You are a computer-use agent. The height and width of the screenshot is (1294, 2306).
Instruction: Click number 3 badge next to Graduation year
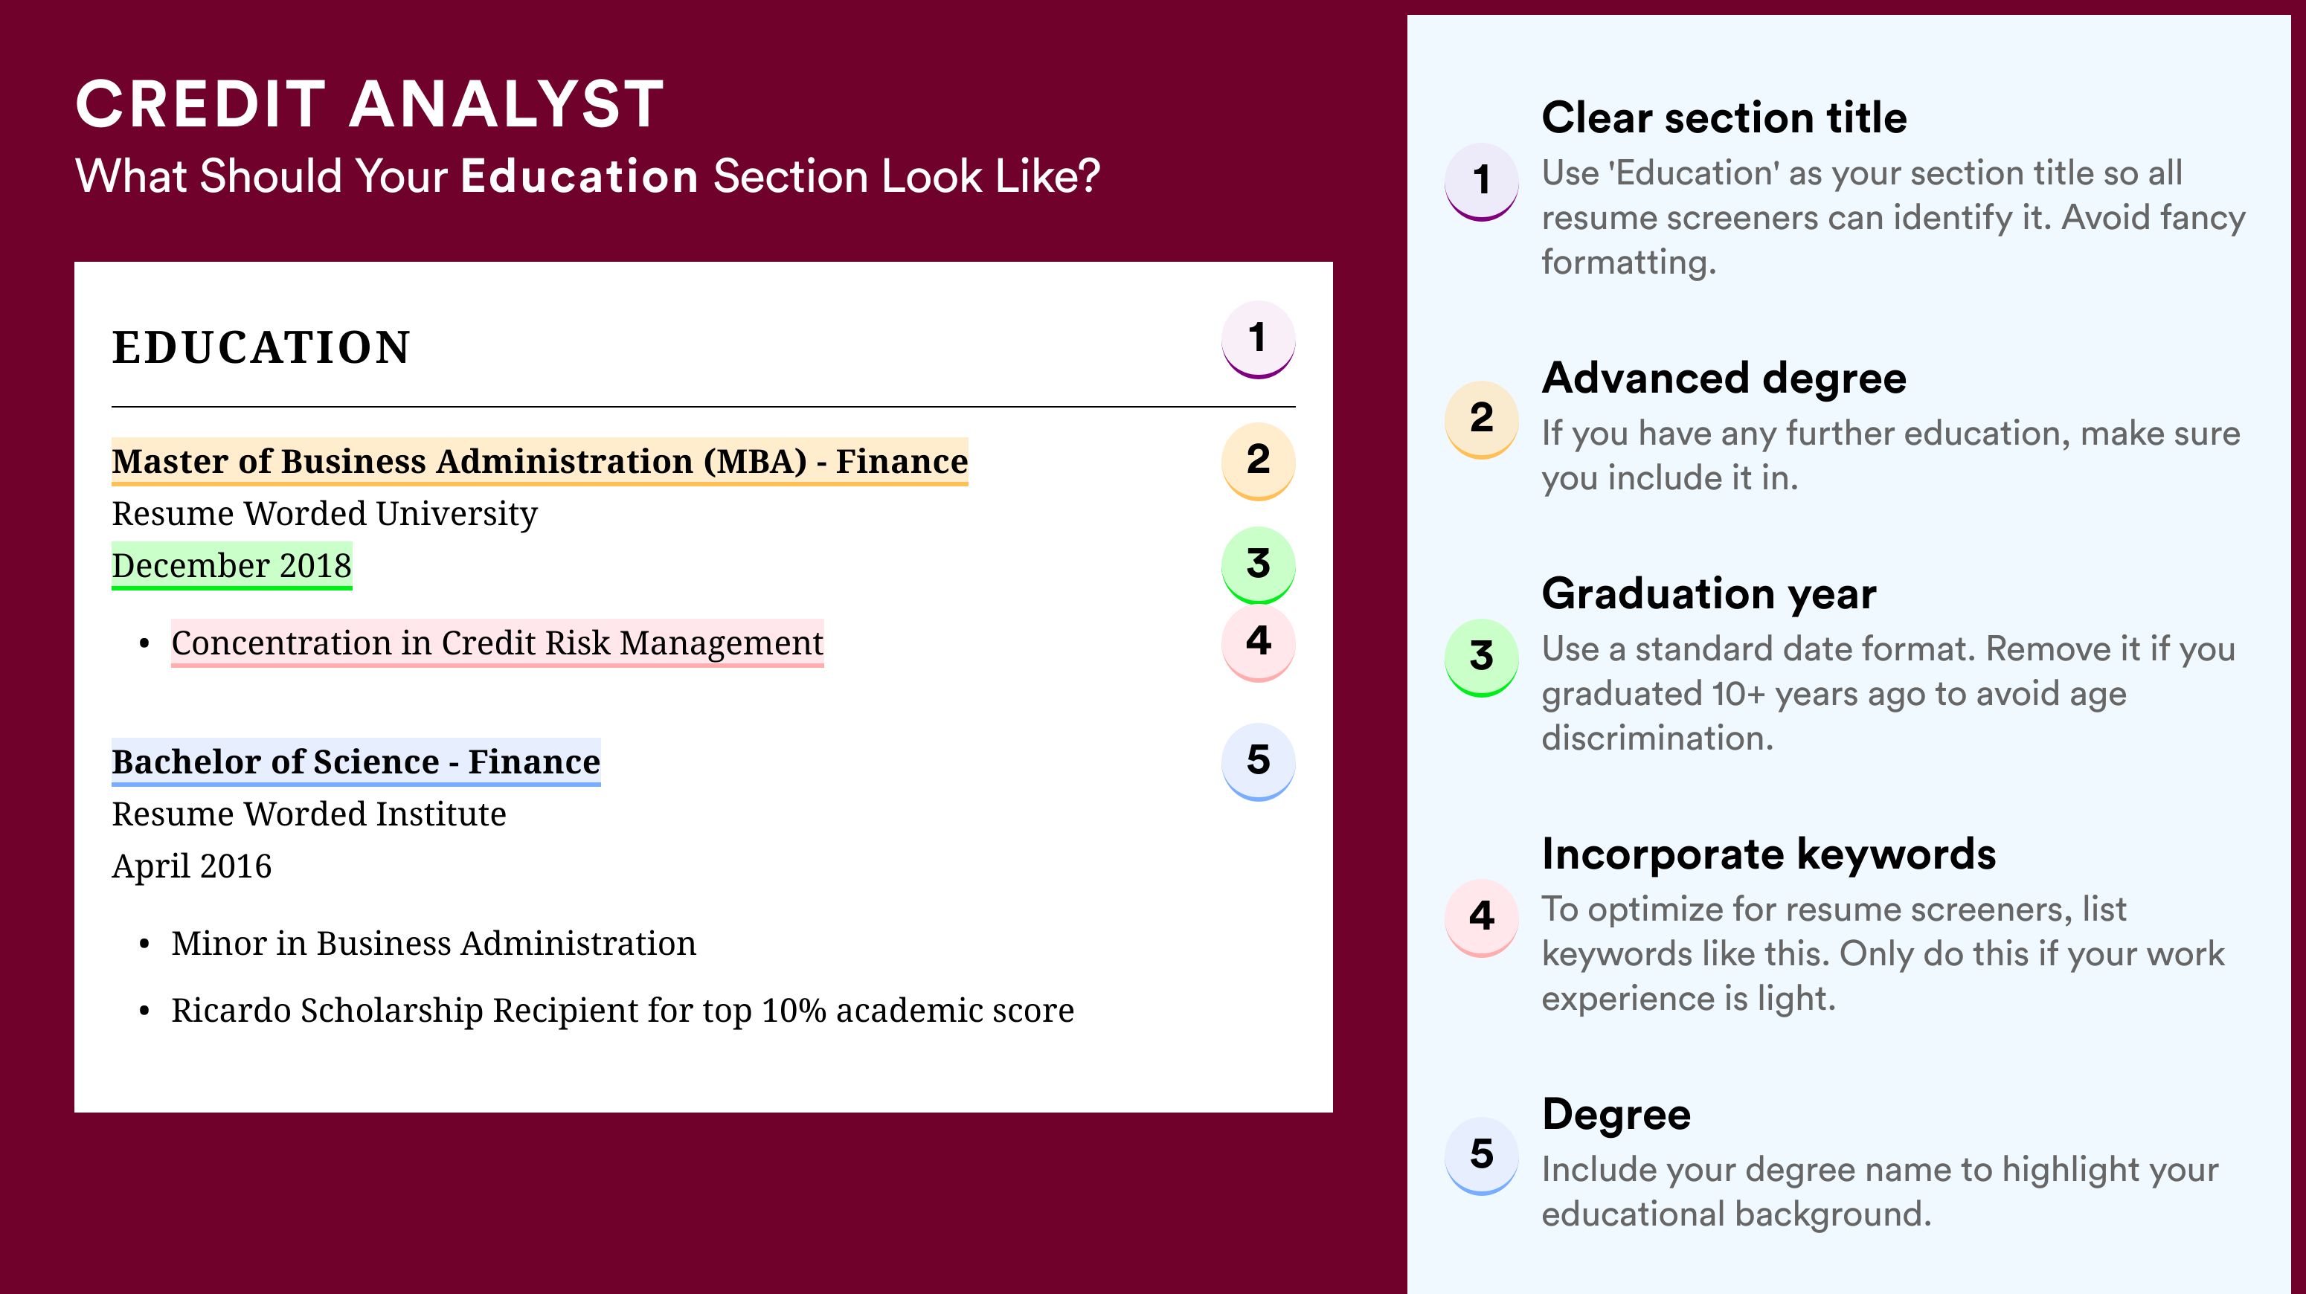(1480, 657)
